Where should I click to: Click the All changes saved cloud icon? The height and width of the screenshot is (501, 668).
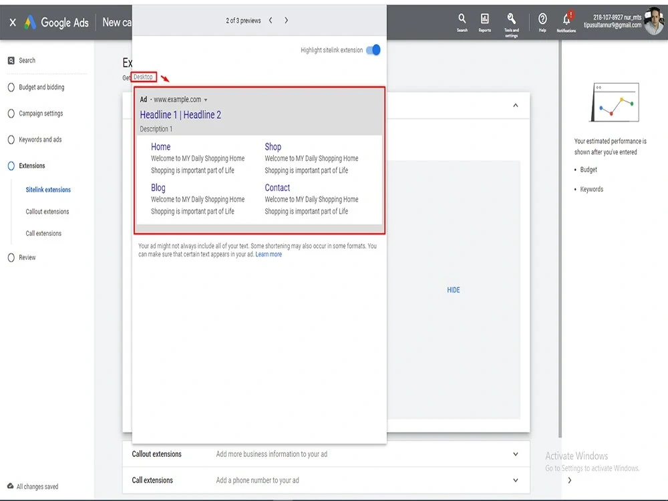click(10, 486)
